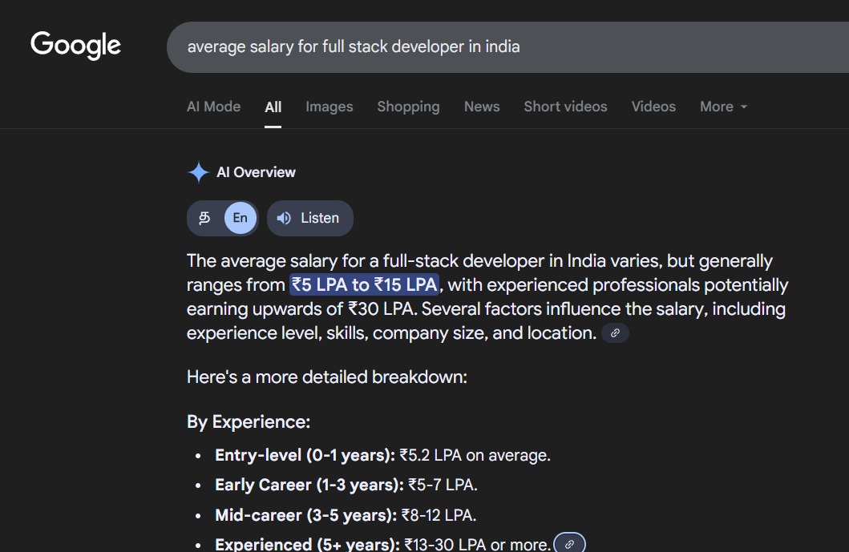Open the Images tab

(329, 107)
